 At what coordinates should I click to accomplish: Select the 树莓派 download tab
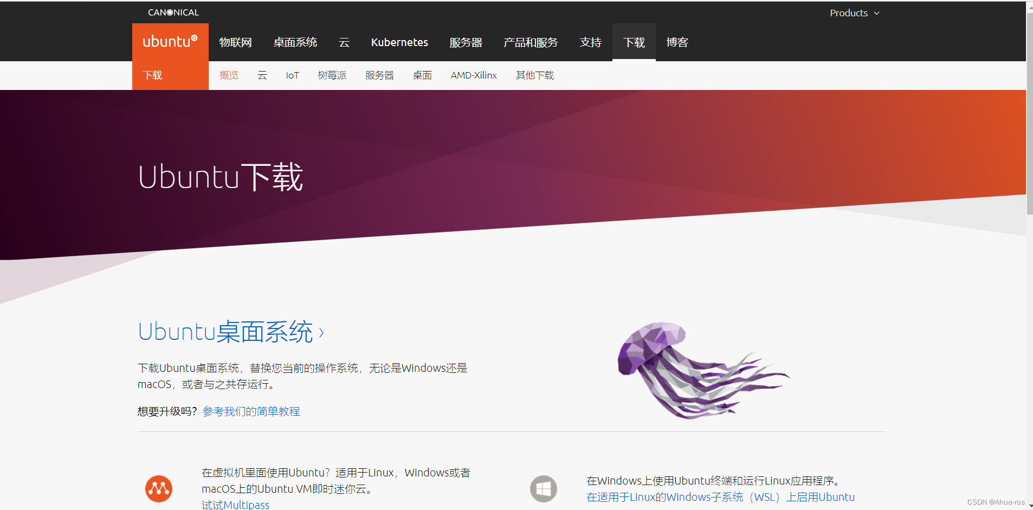[x=332, y=75]
